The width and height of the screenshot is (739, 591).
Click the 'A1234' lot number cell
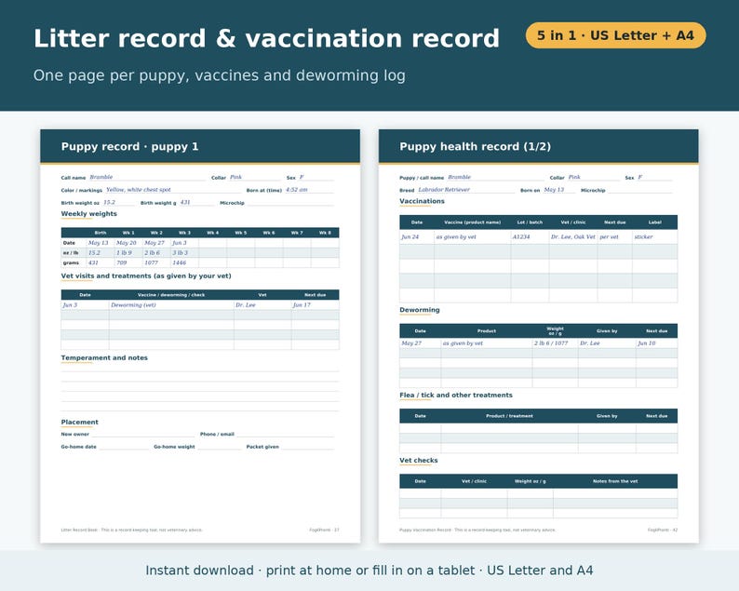[530, 236]
